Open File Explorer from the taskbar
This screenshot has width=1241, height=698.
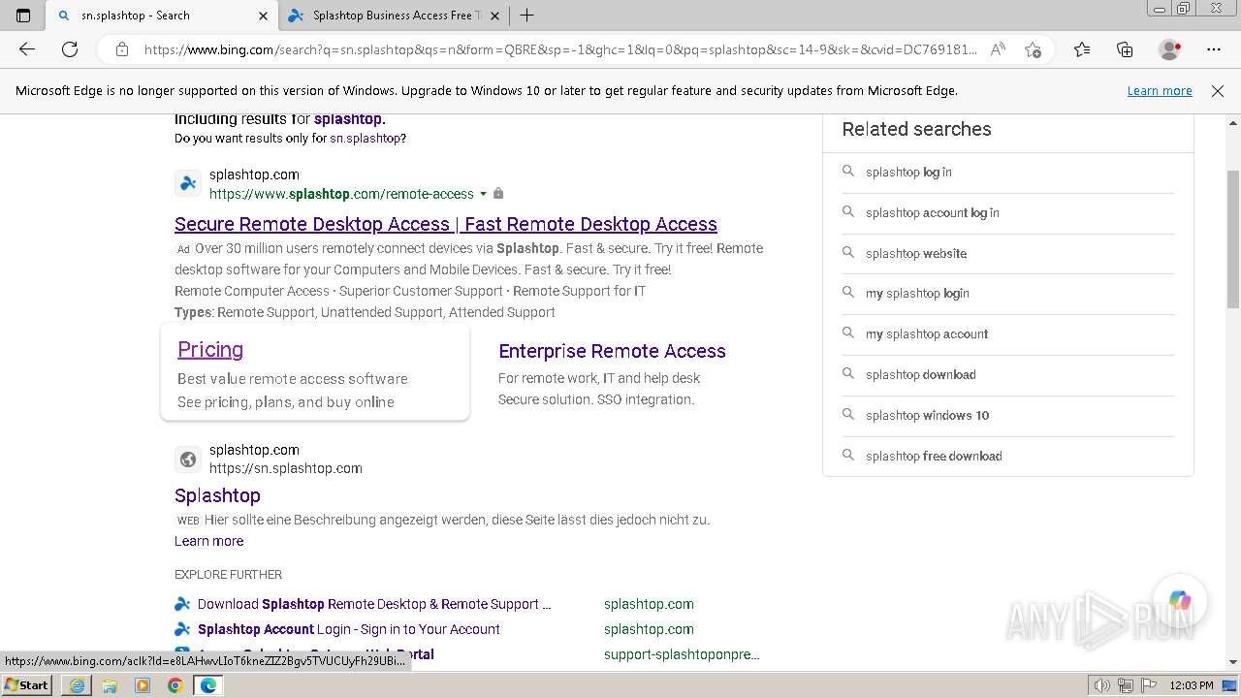pyautogui.click(x=110, y=685)
